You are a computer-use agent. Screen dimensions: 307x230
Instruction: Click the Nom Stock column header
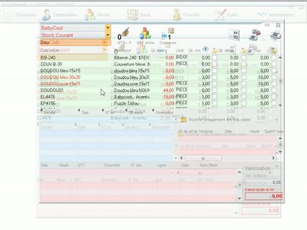coord(209,165)
